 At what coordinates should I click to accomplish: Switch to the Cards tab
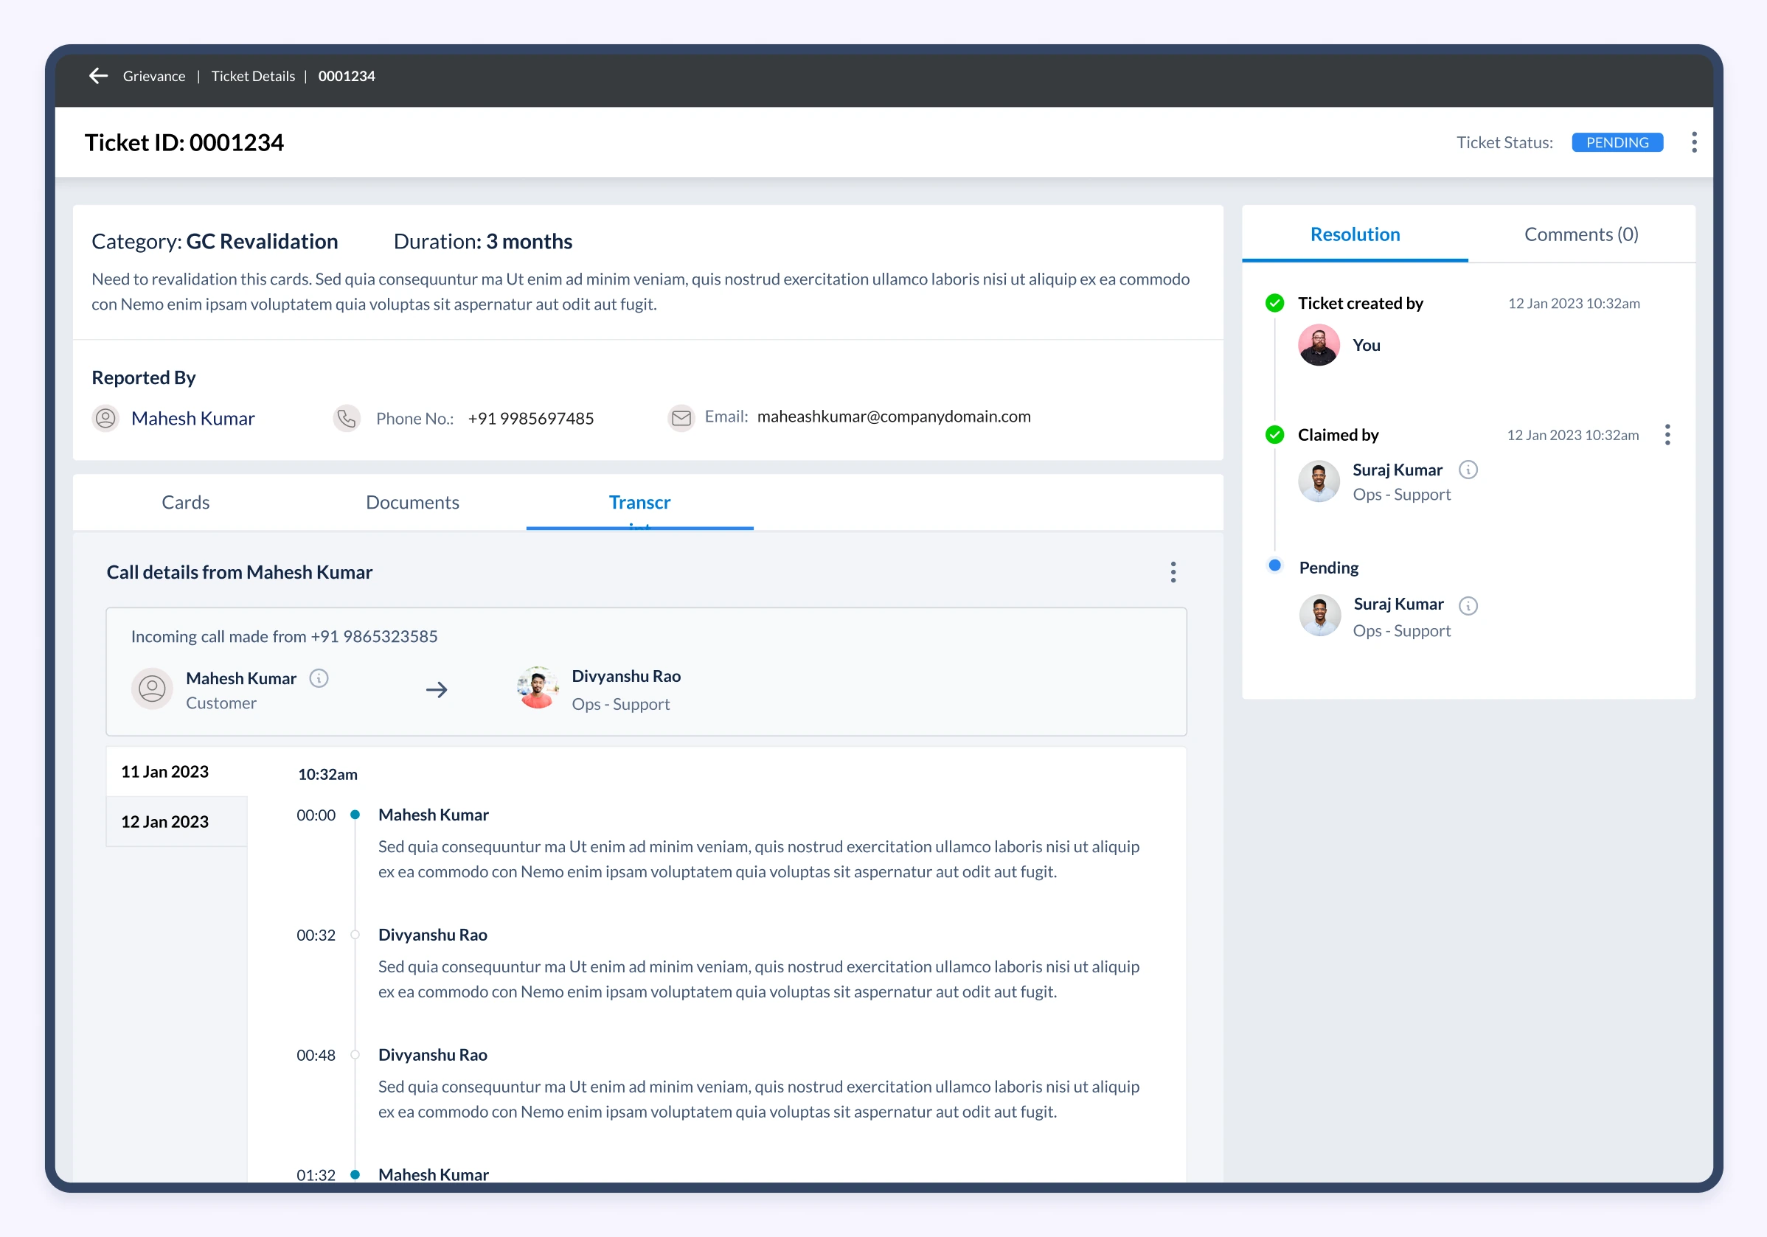point(185,502)
